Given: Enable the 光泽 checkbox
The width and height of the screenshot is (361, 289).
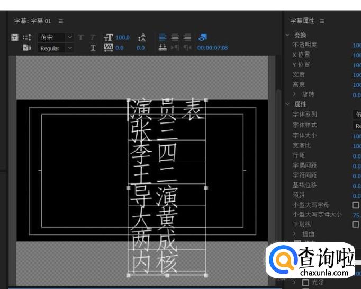Looking at the screenshot, I should pos(305,282).
